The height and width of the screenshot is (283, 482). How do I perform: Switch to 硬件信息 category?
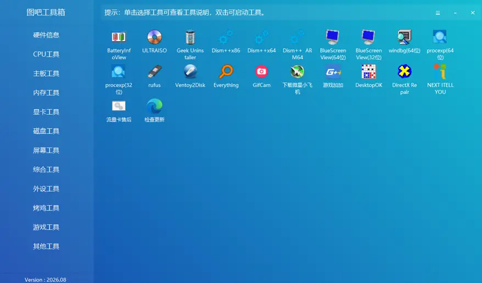pyautogui.click(x=46, y=35)
